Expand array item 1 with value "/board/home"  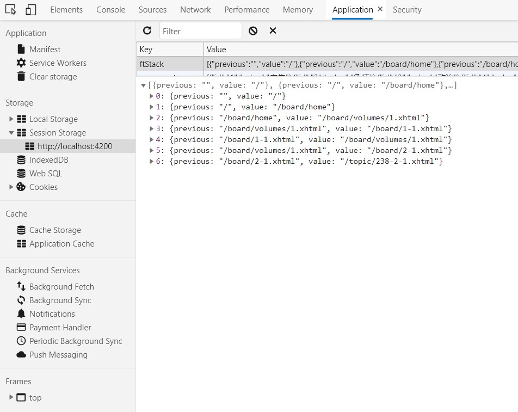coord(151,107)
